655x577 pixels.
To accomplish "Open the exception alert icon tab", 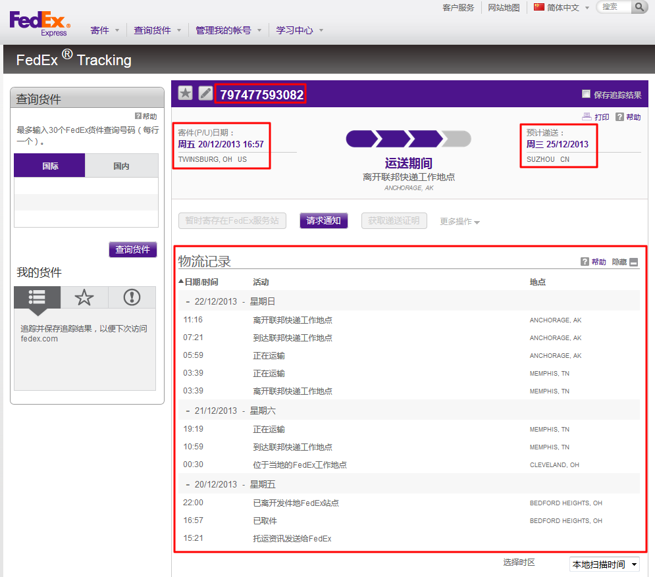I will [132, 297].
